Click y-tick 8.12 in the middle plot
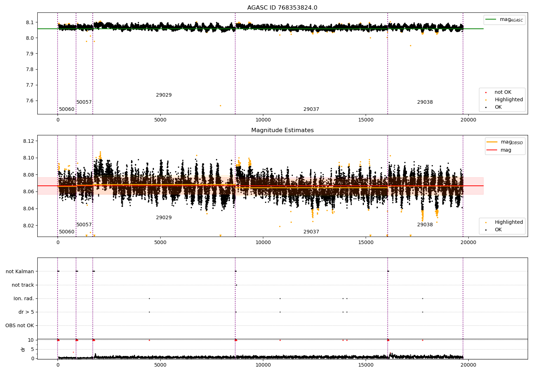Image resolution: width=533 pixels, height=373 pixels. 28,141
